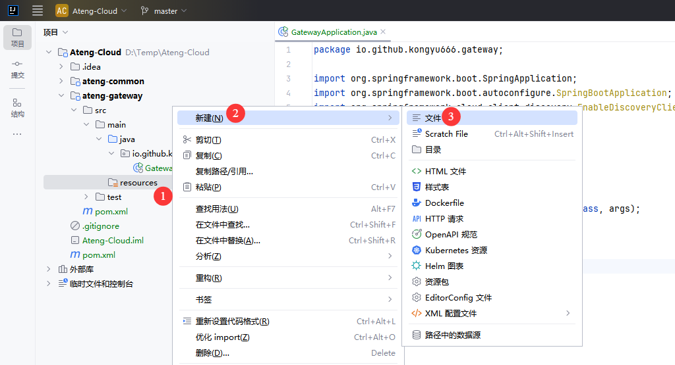Select the Helm chart icon entry
The image size is (675, 365).
(416, 266)
